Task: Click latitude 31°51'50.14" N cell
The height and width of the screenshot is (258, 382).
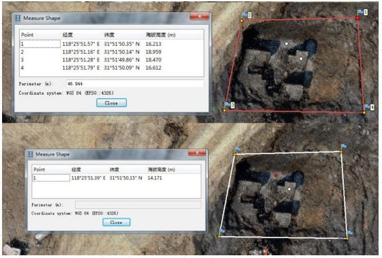Action: [x=122, y=52]
